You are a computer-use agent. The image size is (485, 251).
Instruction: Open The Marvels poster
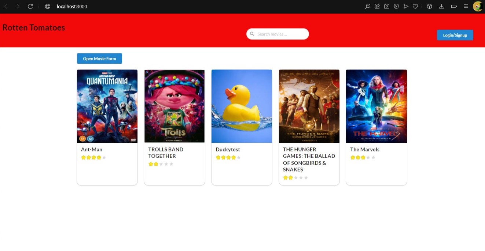coord(376,106)
